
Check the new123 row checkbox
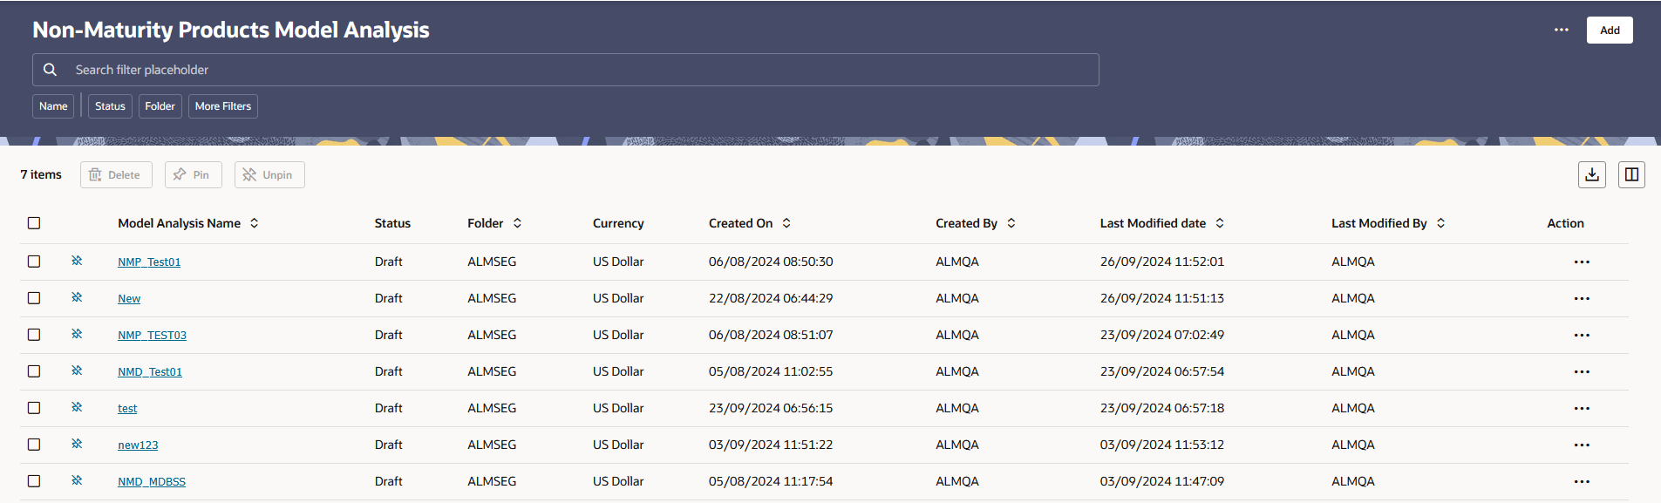(34, 445)
